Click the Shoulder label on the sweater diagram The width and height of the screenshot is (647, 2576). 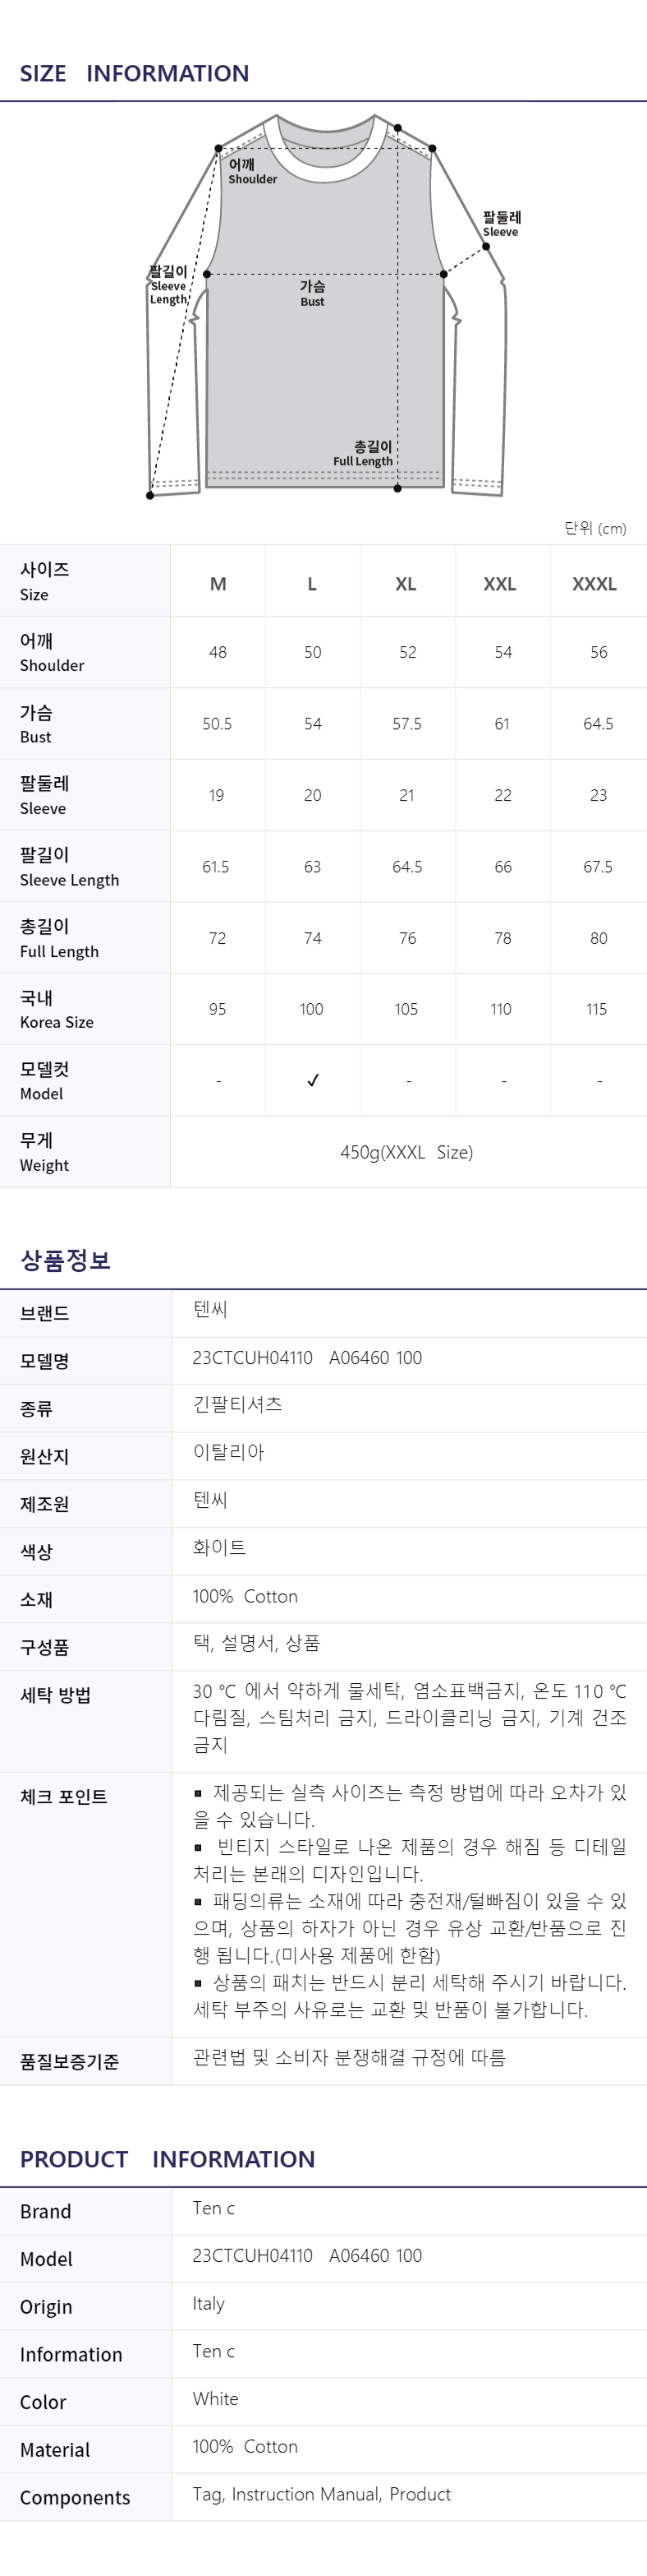point(250,171)
